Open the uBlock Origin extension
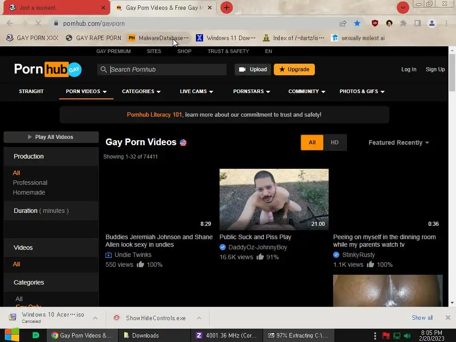 click(375, 23)
